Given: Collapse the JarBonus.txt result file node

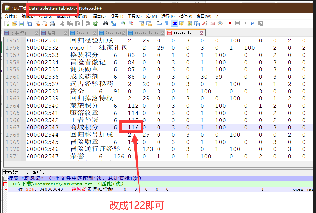Looking at the screenshot, I should (5, 184).
